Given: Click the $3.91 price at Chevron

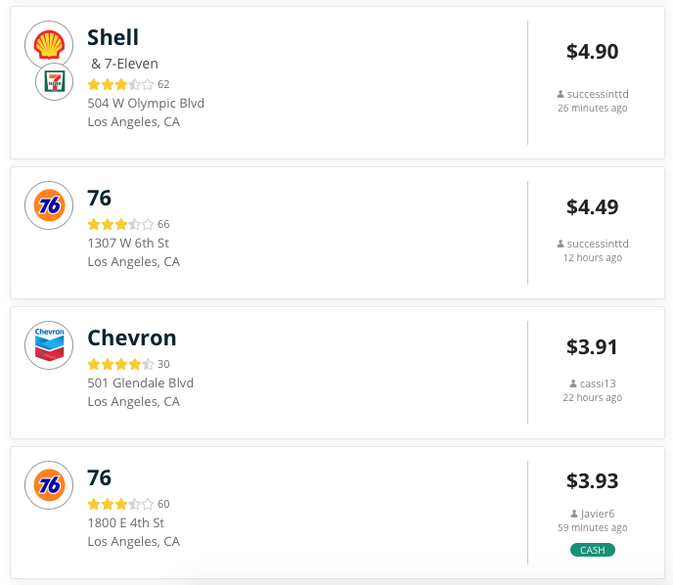Looking at the screenshot, I should 592,346.
